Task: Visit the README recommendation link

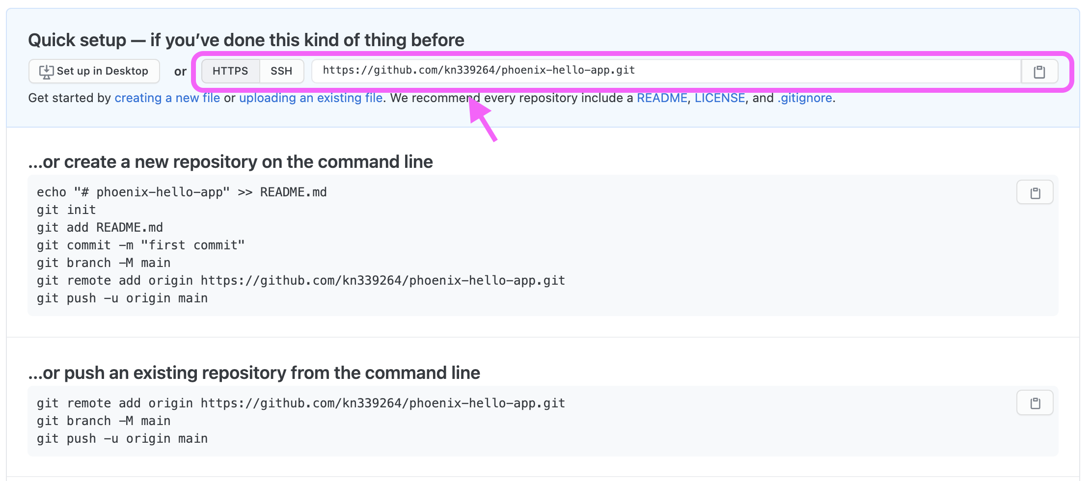Action: point(662,98)
